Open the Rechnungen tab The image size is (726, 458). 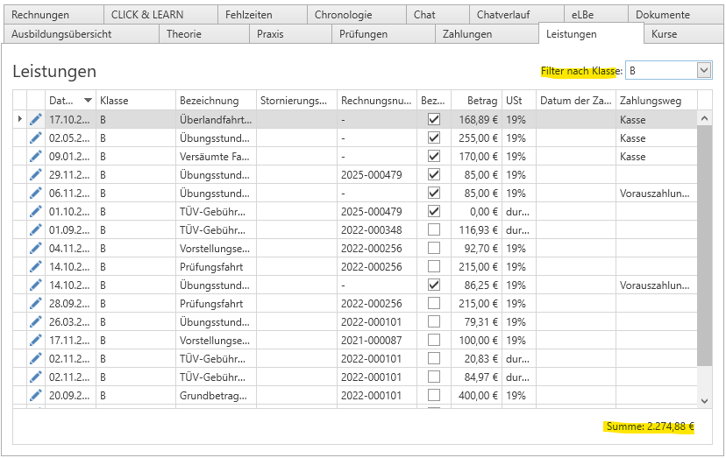(x=53, y=15)
